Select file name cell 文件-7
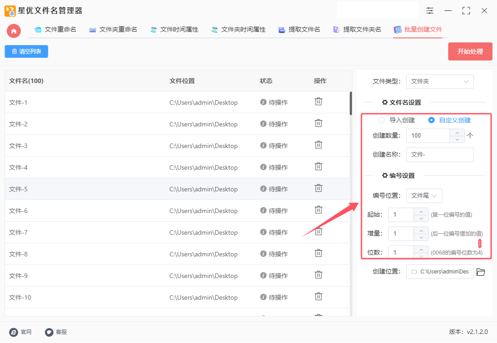 19,232
